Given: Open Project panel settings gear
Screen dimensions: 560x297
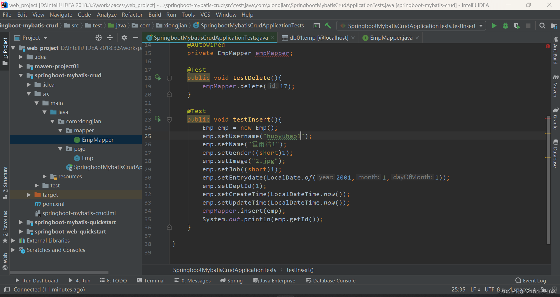Looking at the screenshot, I should point(124,38).
